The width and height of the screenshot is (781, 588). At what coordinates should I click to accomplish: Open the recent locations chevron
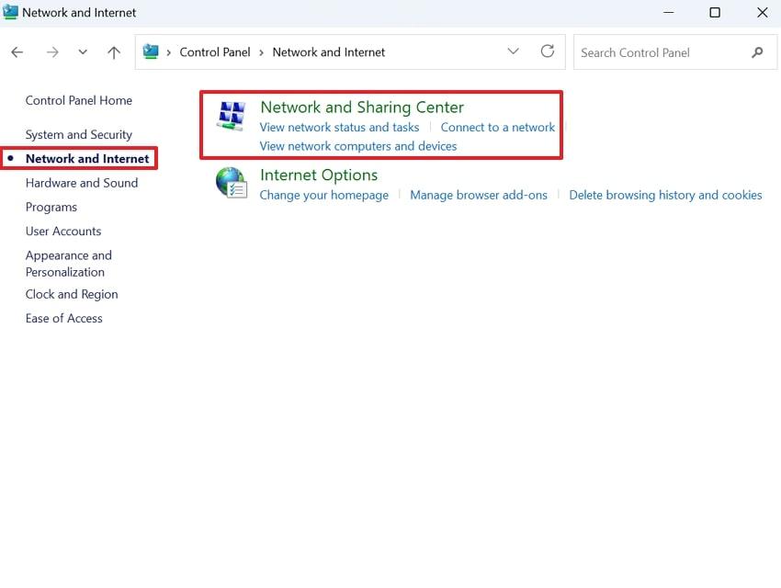pos(83,51)
